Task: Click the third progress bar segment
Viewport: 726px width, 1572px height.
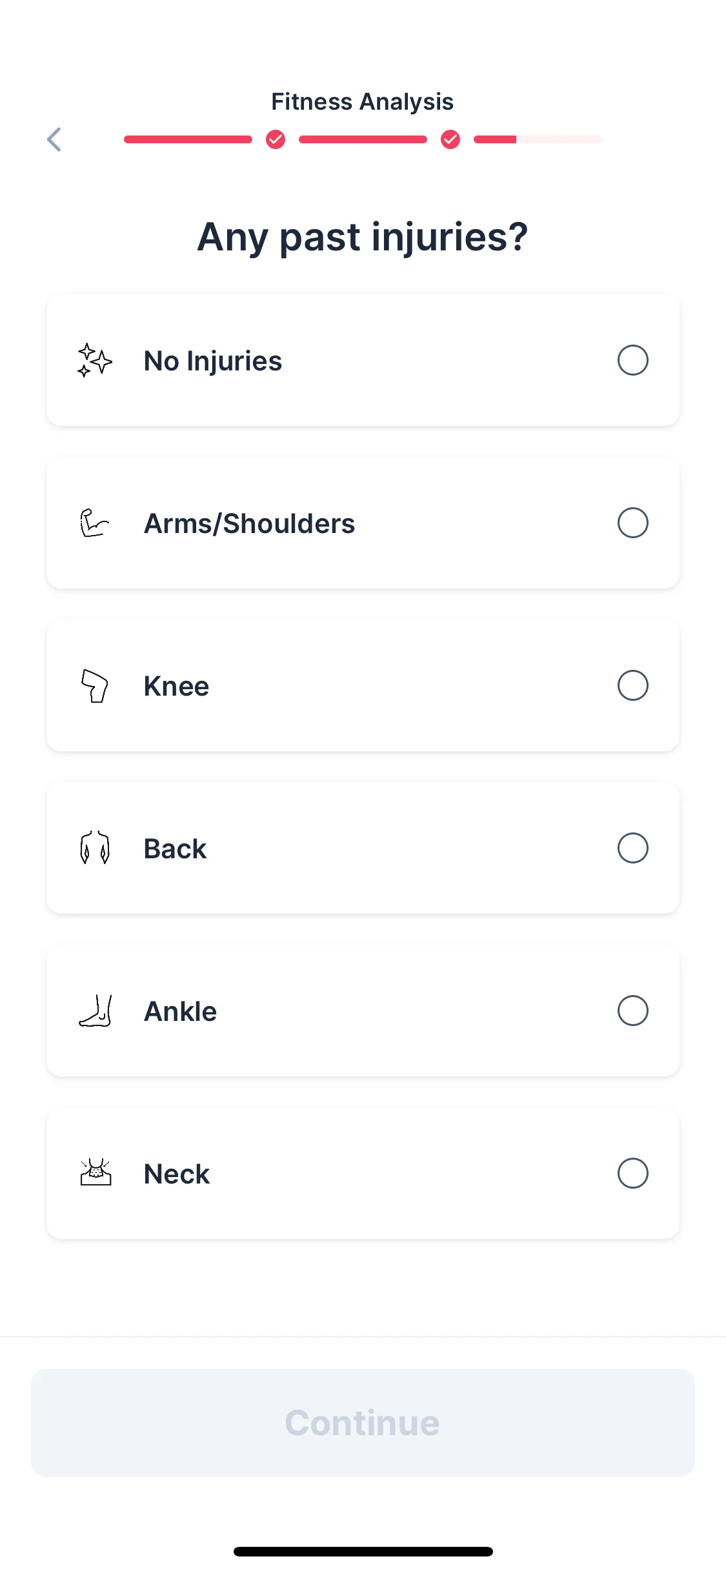Action: (x=538, y=139)
